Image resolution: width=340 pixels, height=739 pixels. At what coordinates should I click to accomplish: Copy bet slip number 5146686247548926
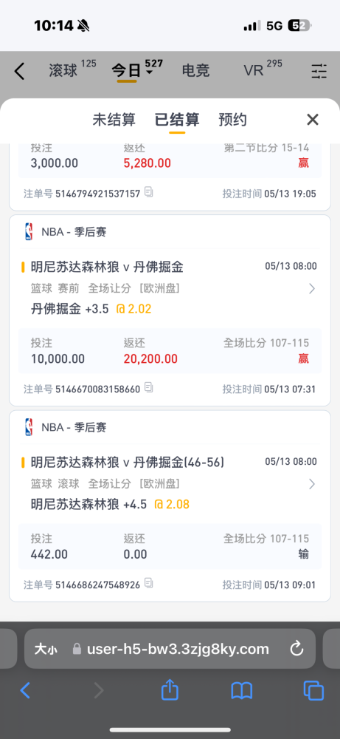coord(149,584)
